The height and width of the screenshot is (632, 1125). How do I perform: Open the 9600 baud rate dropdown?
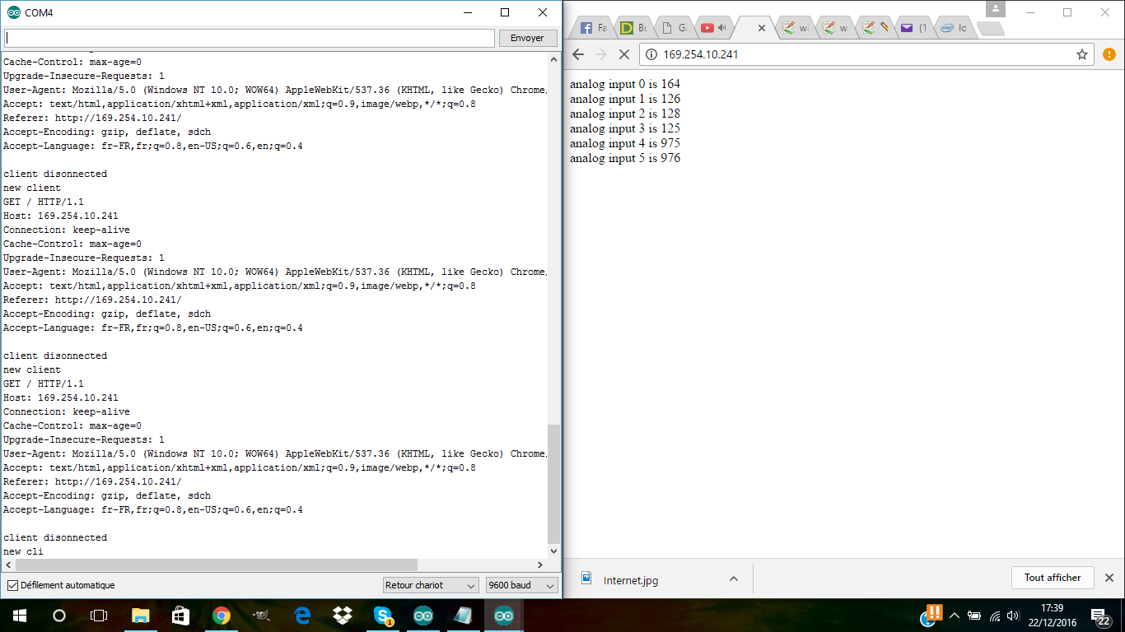[x=521, y=585]
